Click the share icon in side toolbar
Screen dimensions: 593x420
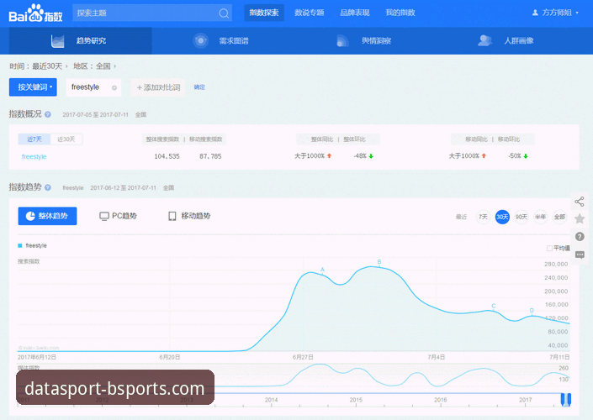tap(580, 202)
